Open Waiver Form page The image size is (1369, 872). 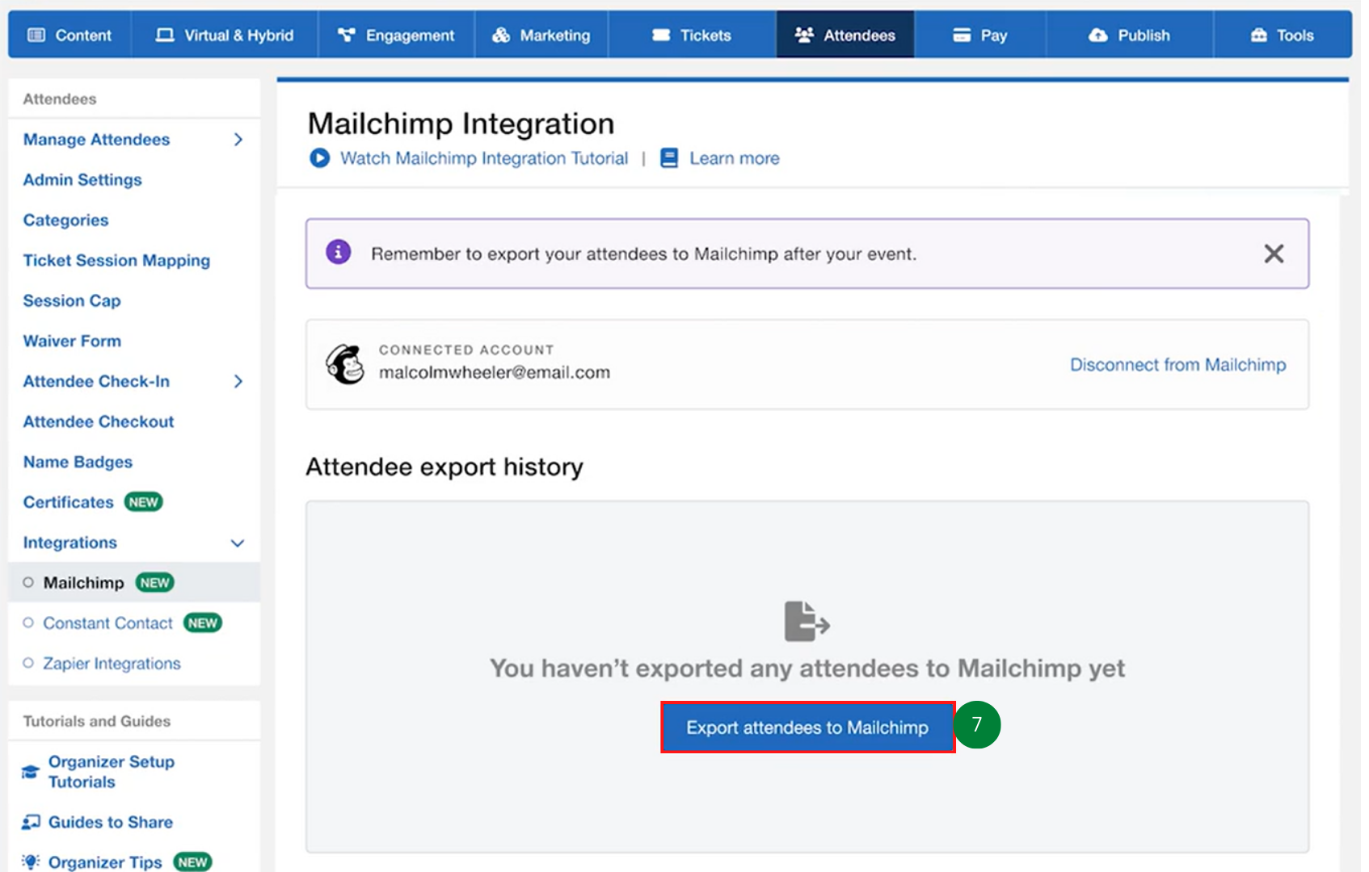tap(72, 341)
